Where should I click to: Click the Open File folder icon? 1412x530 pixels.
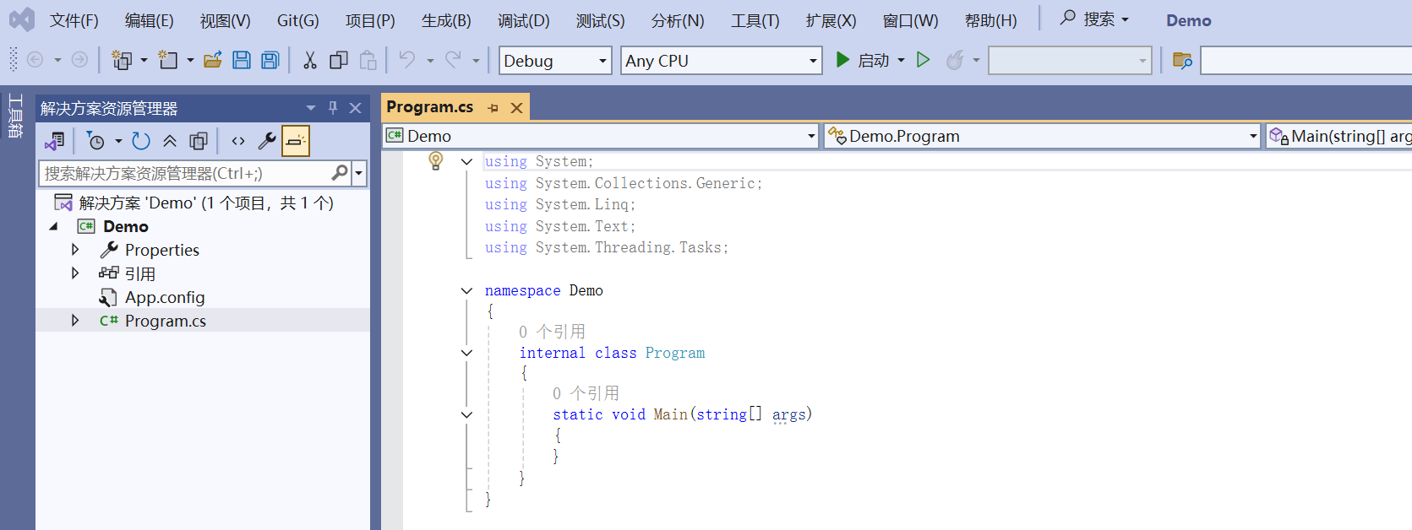click(x=213, y=60)
